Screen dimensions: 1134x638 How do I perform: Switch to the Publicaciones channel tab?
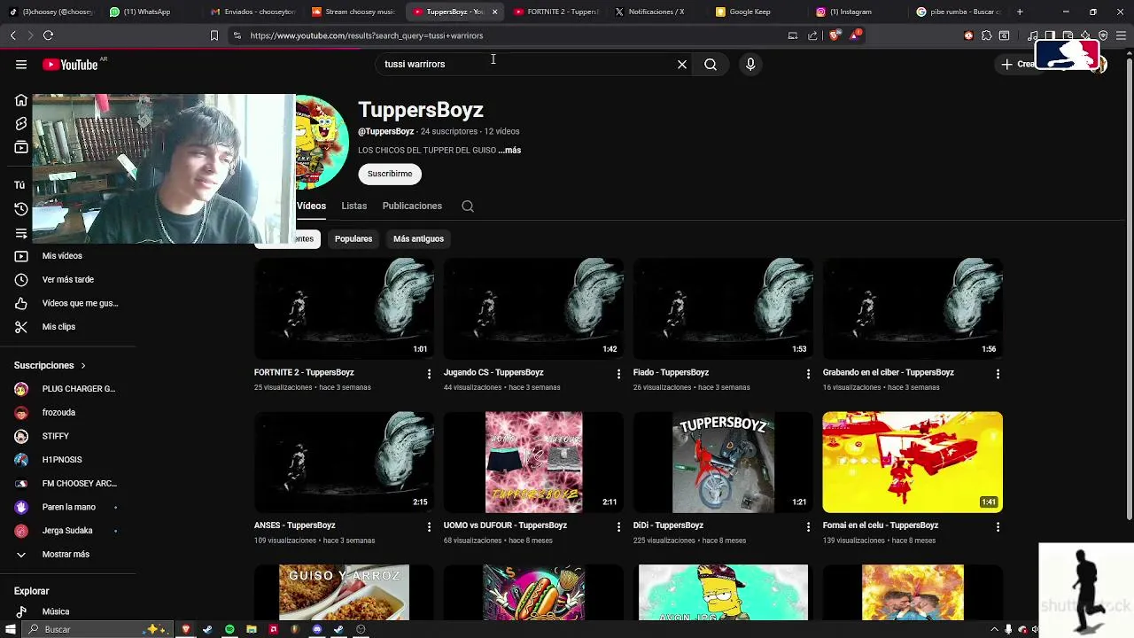coord(412,206)
